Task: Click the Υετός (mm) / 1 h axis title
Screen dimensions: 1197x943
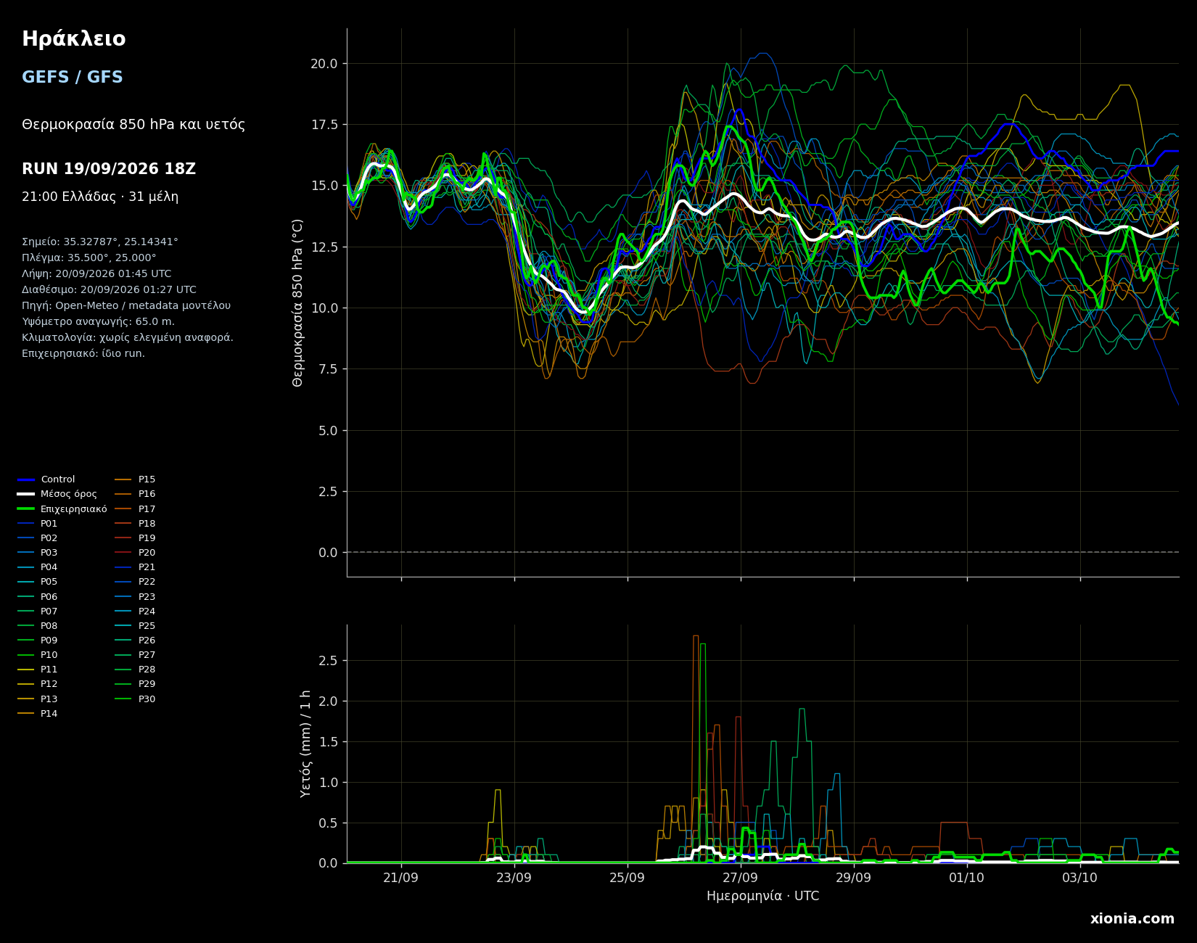Action: point(306,744)
